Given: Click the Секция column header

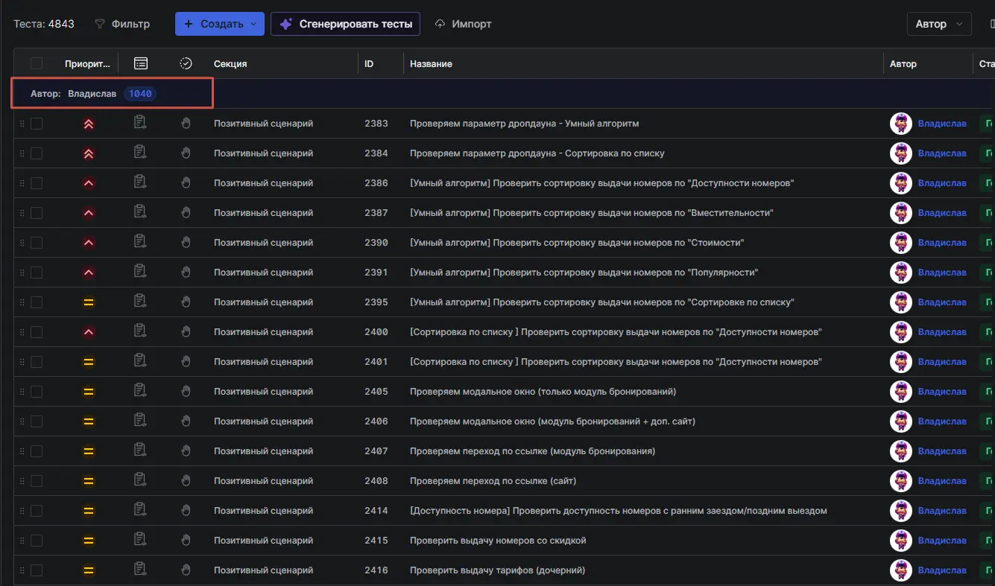Looking at the screenshot, I should click(230, 64).
